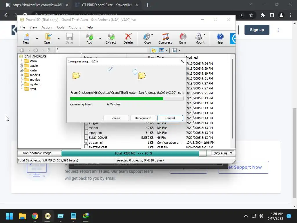Click the taskbar volume icon

point(261,216)
